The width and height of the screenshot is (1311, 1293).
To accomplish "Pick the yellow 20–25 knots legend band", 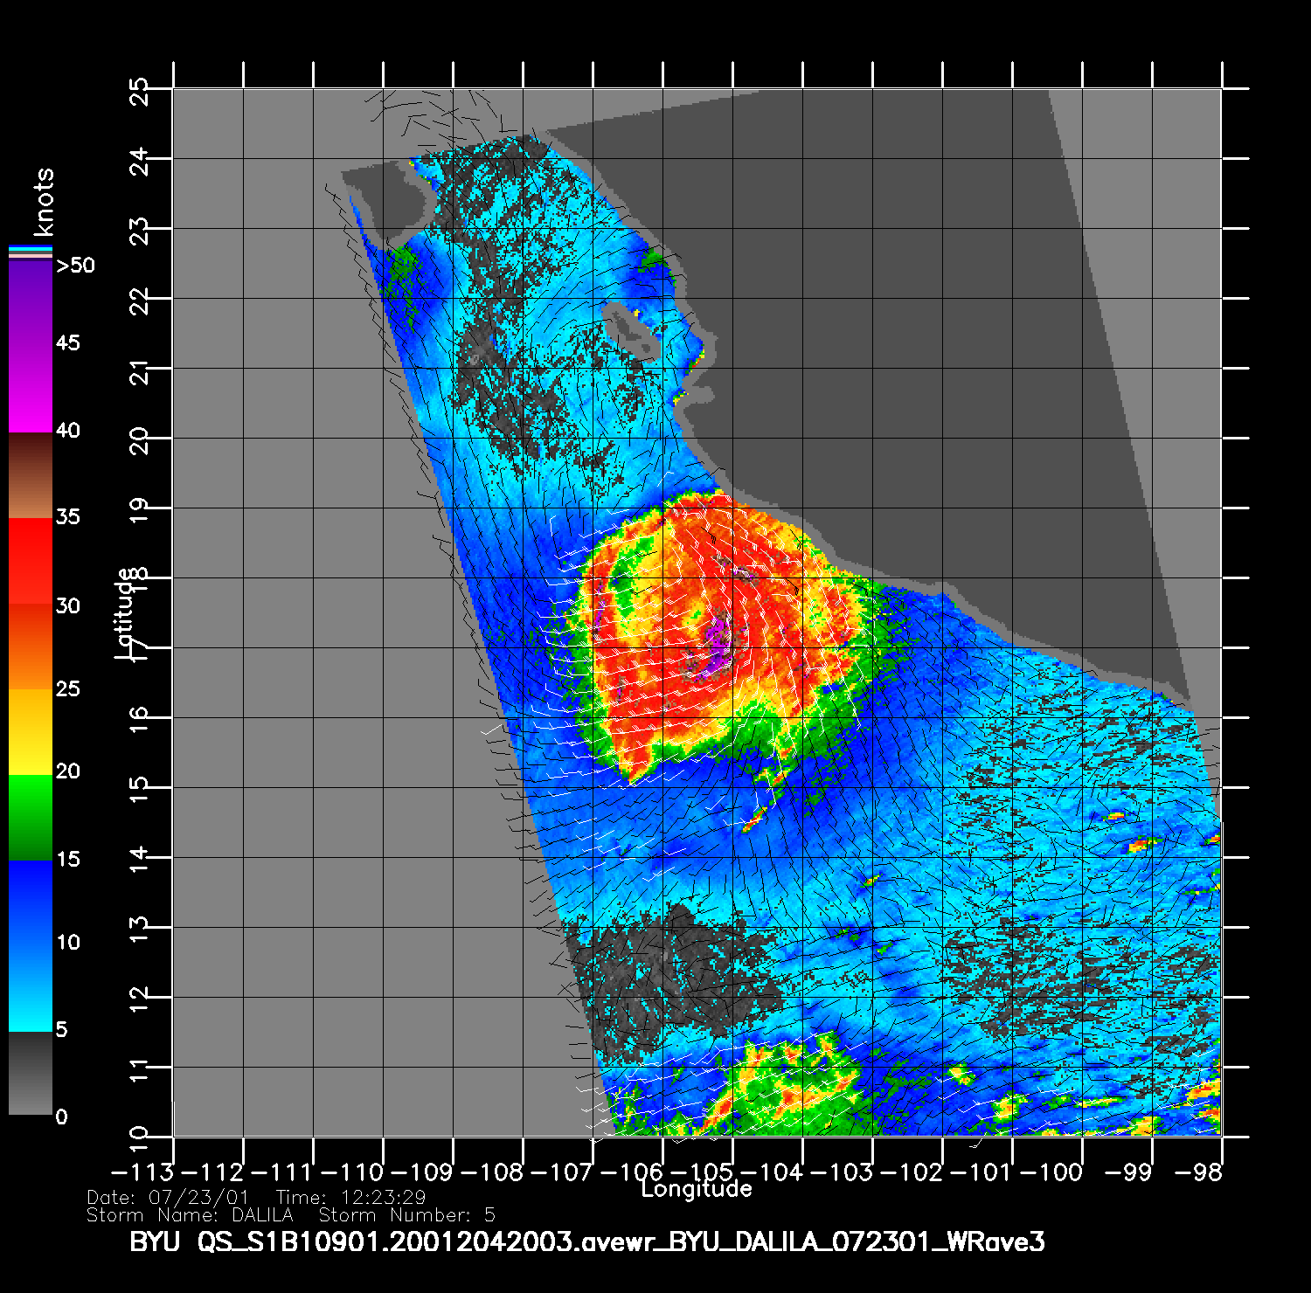I will [x=31, y=731].
